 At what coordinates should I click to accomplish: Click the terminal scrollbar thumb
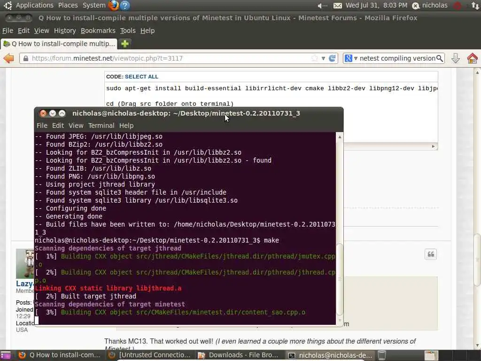click(340, 279)
